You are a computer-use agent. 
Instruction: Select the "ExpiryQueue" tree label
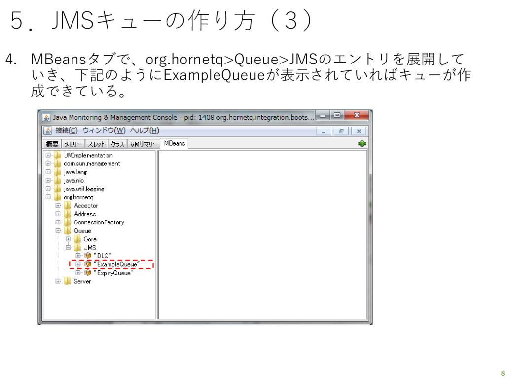pyautogui.click(x=113, y=273)
